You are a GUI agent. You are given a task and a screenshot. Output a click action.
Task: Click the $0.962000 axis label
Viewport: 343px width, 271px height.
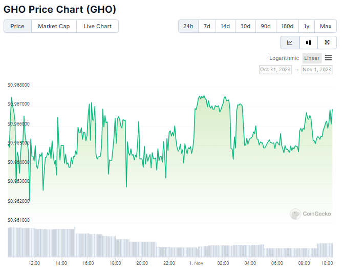[x=18, y=201]
